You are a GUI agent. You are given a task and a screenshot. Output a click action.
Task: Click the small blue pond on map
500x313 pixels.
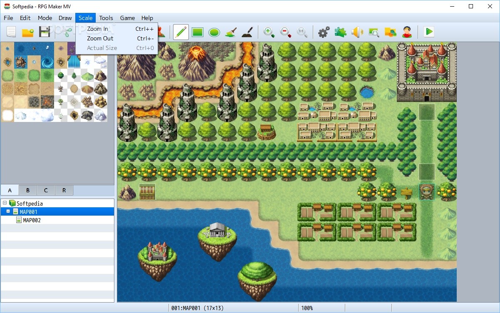[367, 92]
